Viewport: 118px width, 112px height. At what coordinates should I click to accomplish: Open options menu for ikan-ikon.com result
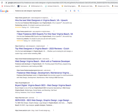37,97
